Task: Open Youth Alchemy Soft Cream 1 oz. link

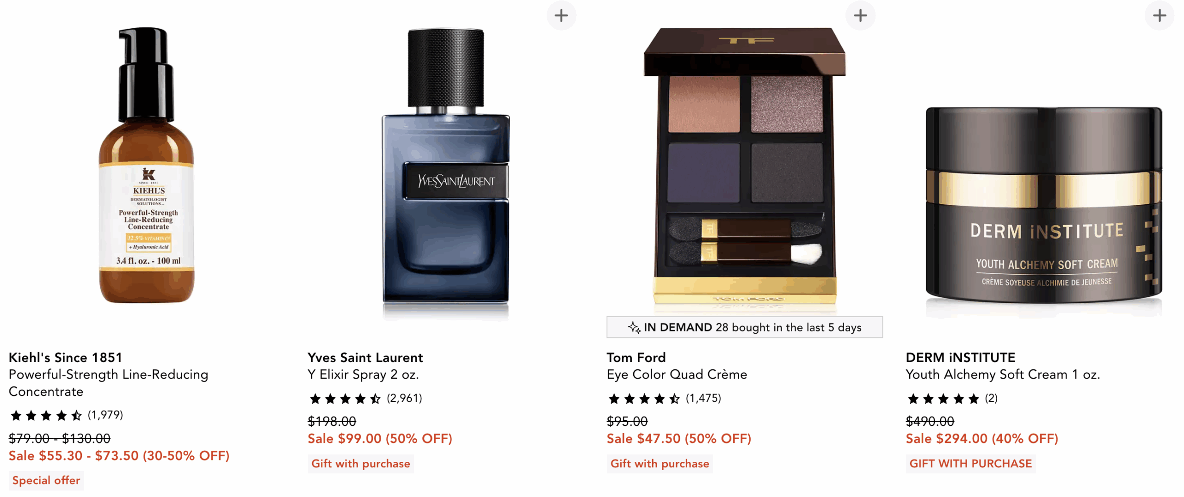Action: click(x=1003, y=374)
